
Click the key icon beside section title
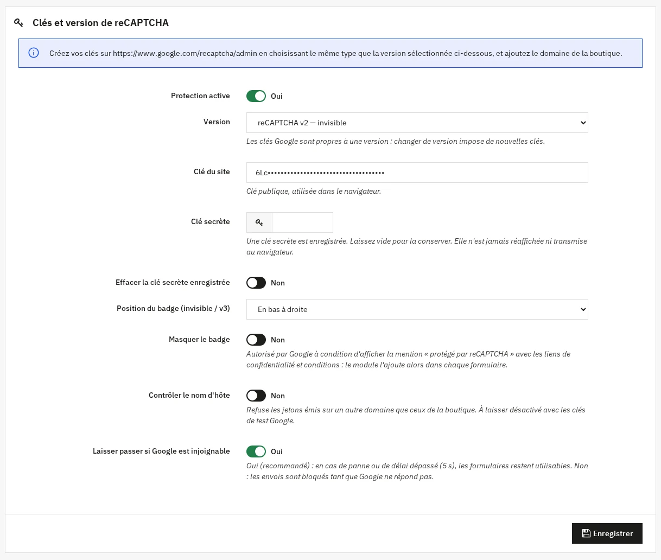point(18,23)
